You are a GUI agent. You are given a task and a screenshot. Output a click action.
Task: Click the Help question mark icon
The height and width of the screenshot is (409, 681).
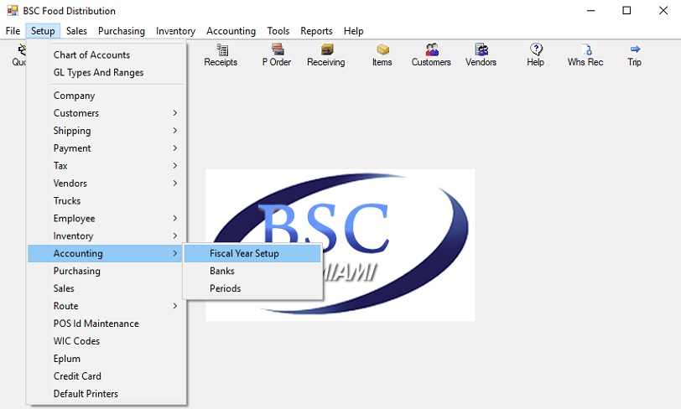(x=536, y=49)
